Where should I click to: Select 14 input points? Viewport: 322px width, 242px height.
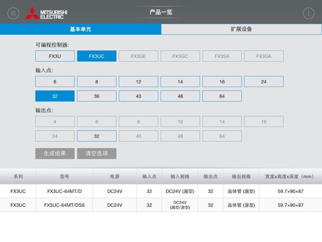pos(180,82)
